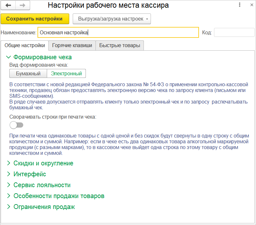Close the cashier settings window
Image resolution: width=256 pixels, height=225 pixels.
(x=252, y=5)
